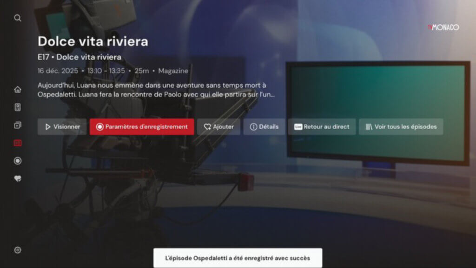The width and height of the screenshot is (476, 268).
Task: Open the stacked-squares library icon
Action: (x=18, y=125)
